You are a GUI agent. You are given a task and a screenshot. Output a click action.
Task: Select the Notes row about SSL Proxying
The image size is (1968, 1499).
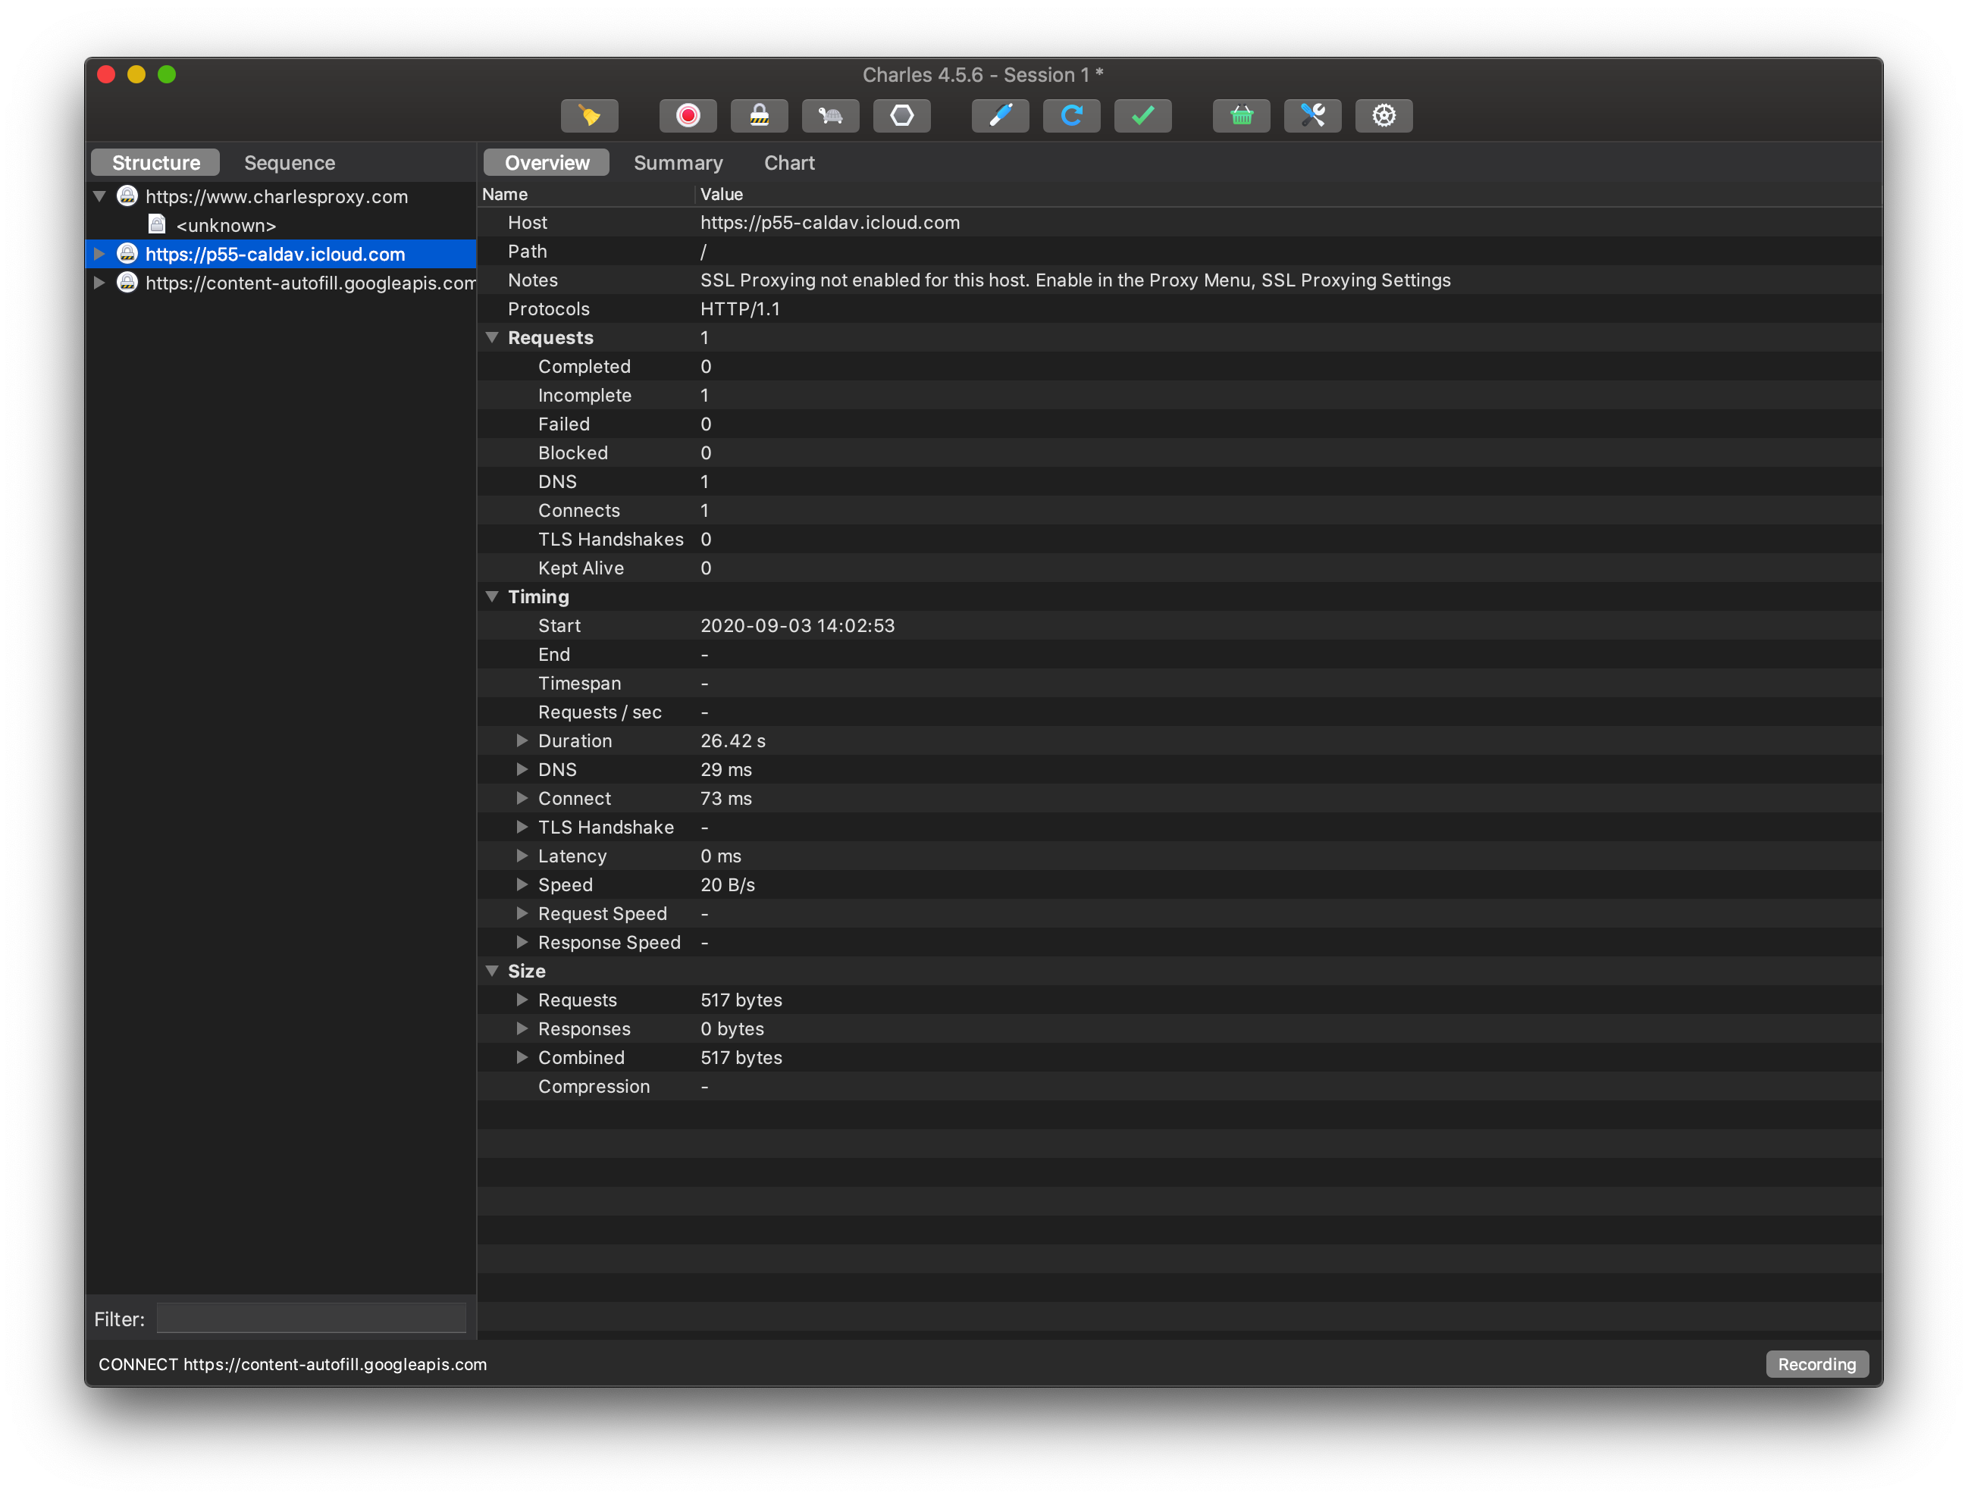point(1180,280)
